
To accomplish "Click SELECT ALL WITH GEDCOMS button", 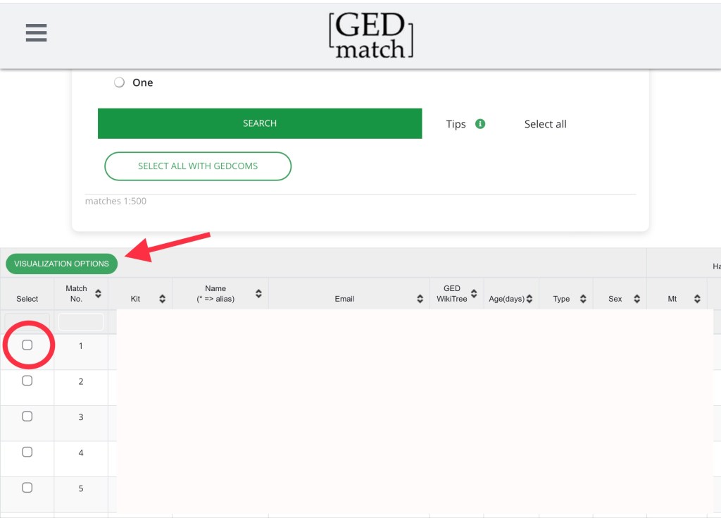I will (x=198, y=166).
